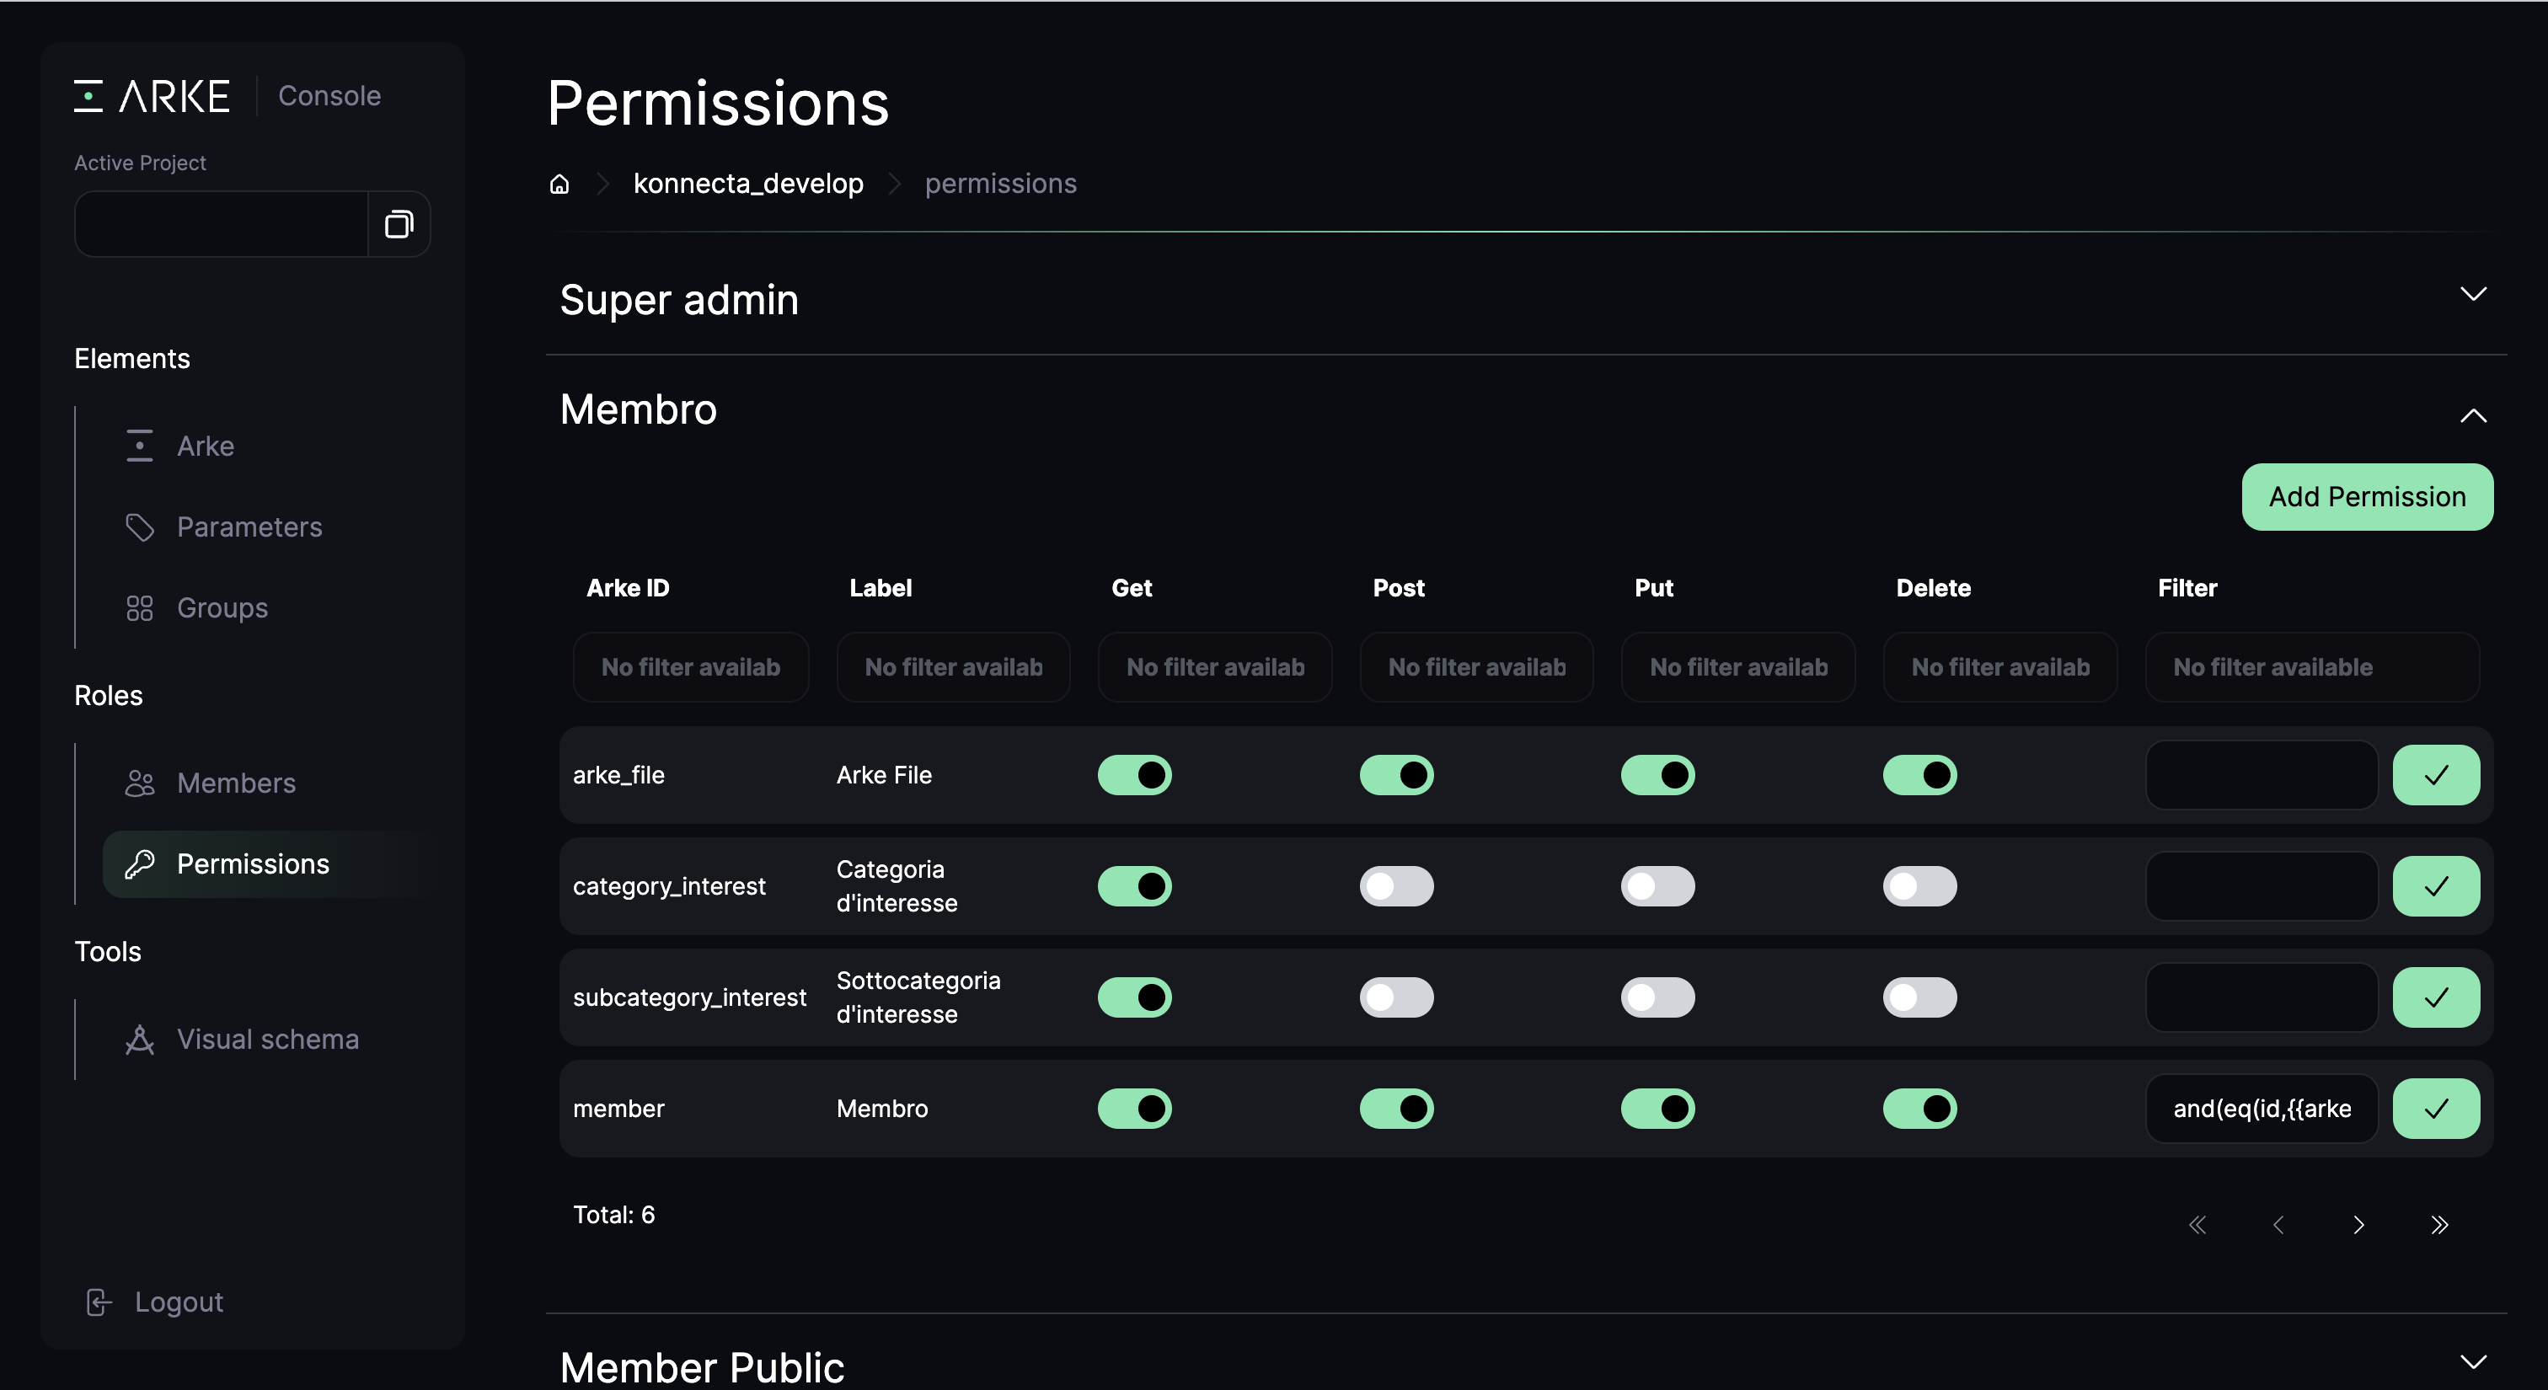The image size is (2548, 1390).
Task: Open Members in the sidebar
Action: (x=235, y=783)
